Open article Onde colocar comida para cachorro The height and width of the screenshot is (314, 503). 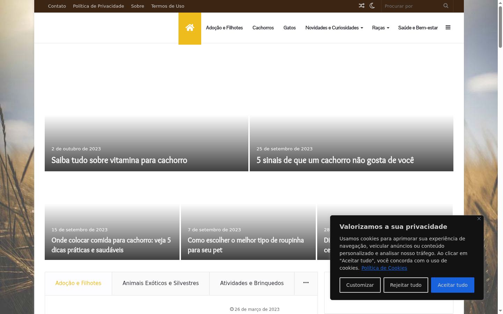[111, 245]
